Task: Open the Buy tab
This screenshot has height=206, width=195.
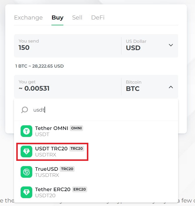Action: [58, 17]
